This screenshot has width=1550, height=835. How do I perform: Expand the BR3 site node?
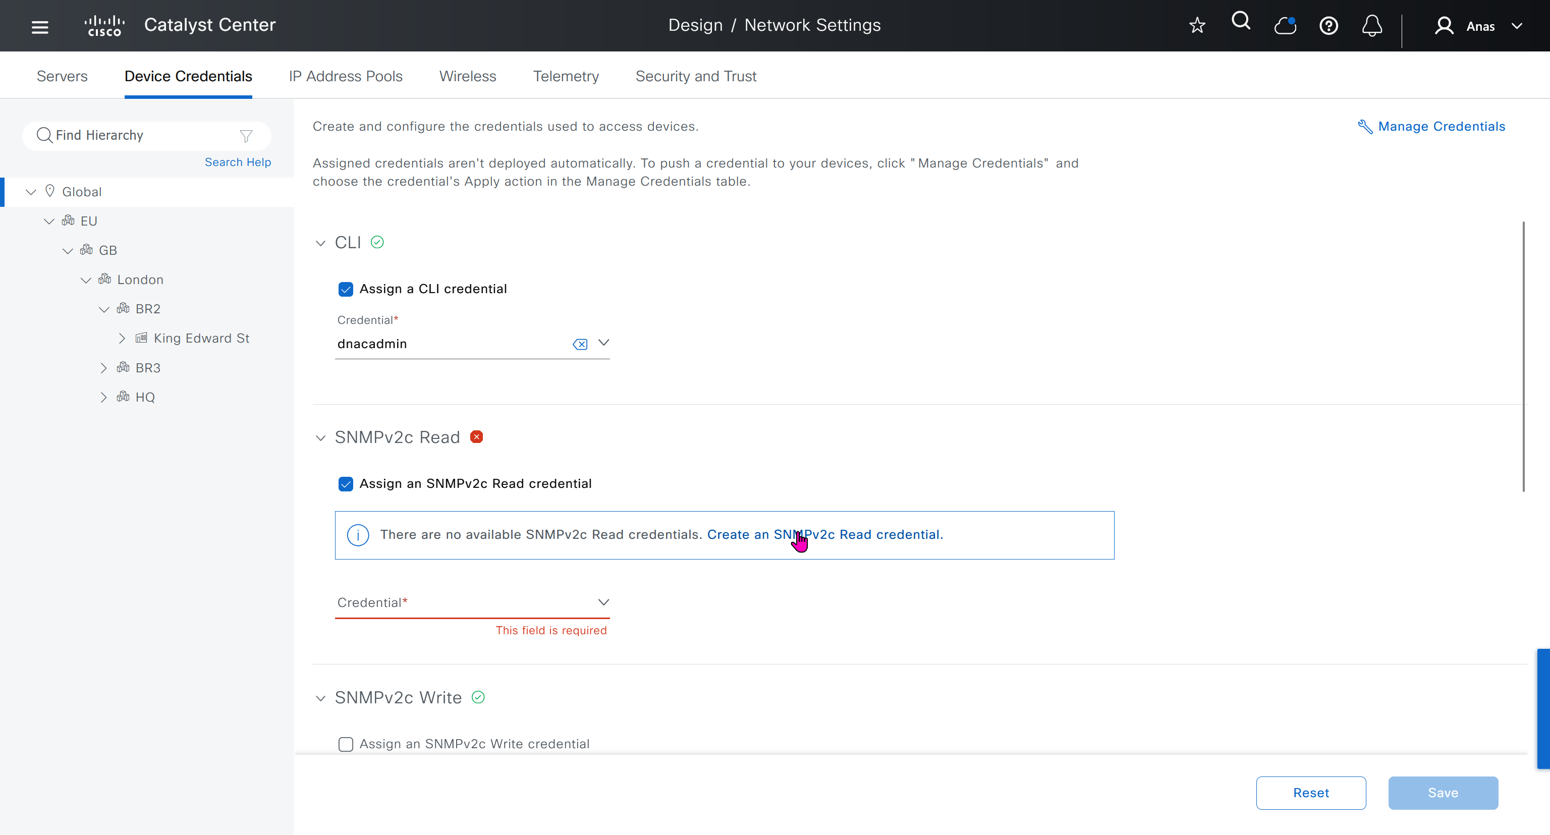103,368
